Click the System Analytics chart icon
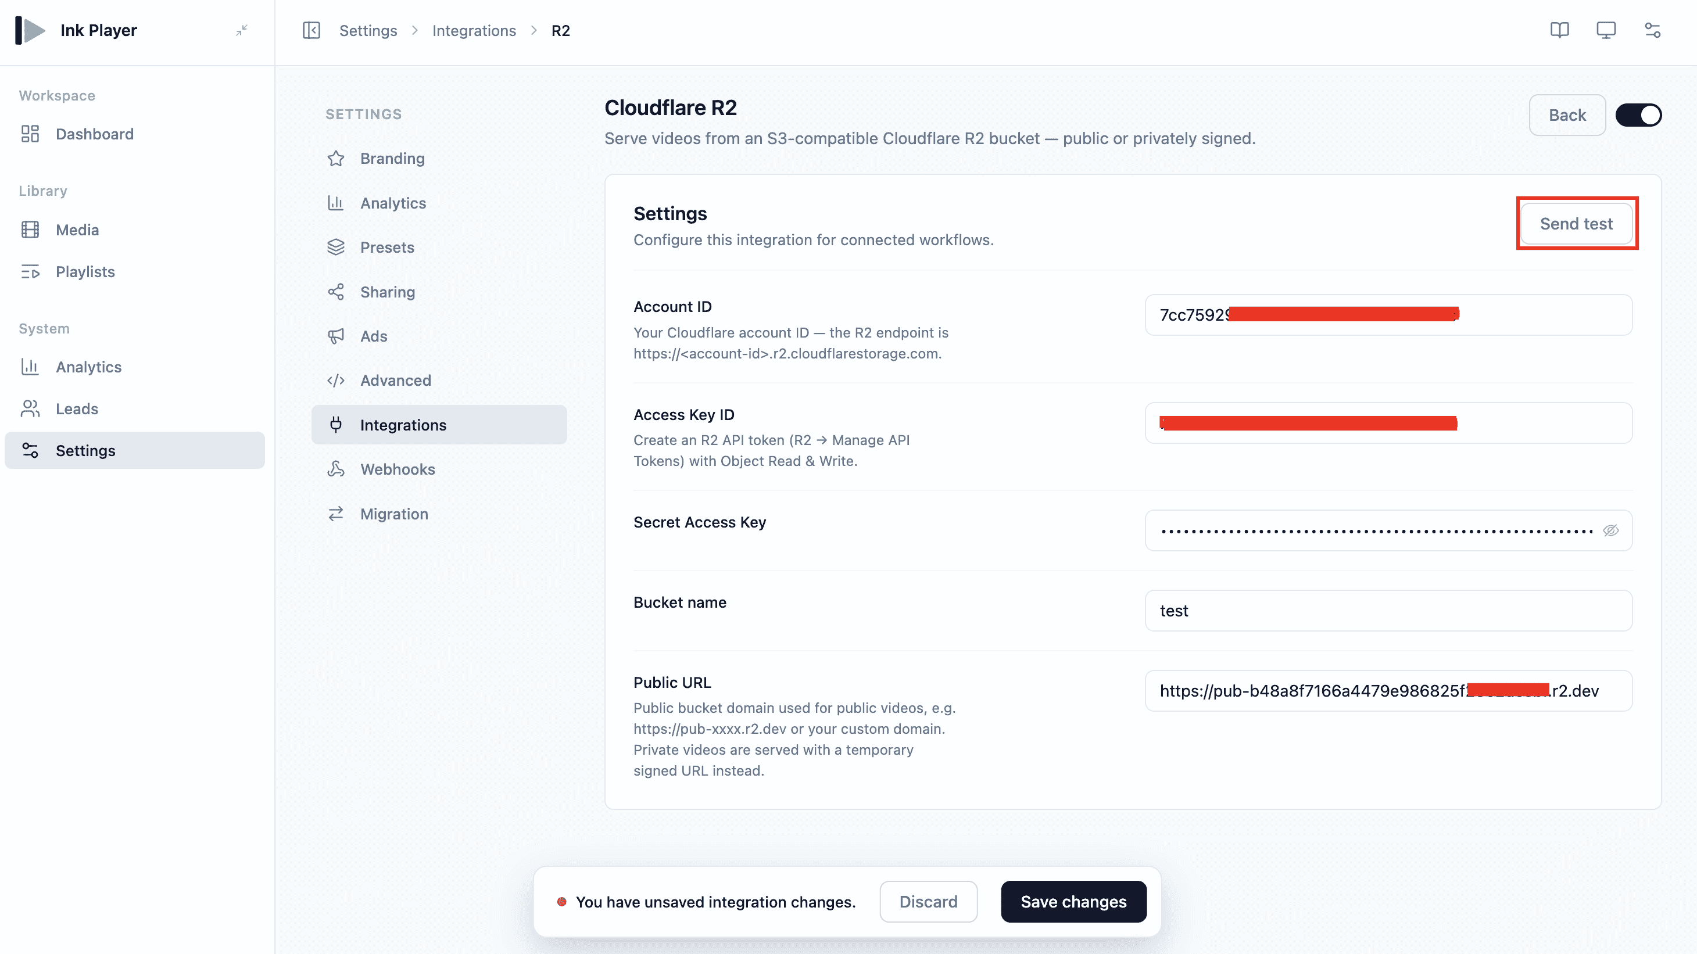This screenshot has width=1697, height=954. (30, 367)
